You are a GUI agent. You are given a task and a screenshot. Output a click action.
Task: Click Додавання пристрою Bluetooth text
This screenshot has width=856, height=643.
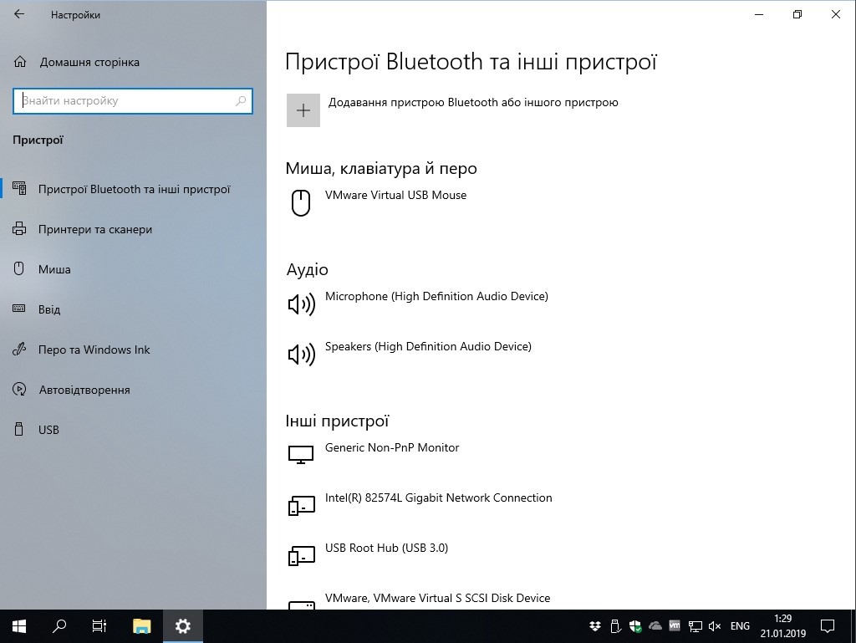[473, 103]
